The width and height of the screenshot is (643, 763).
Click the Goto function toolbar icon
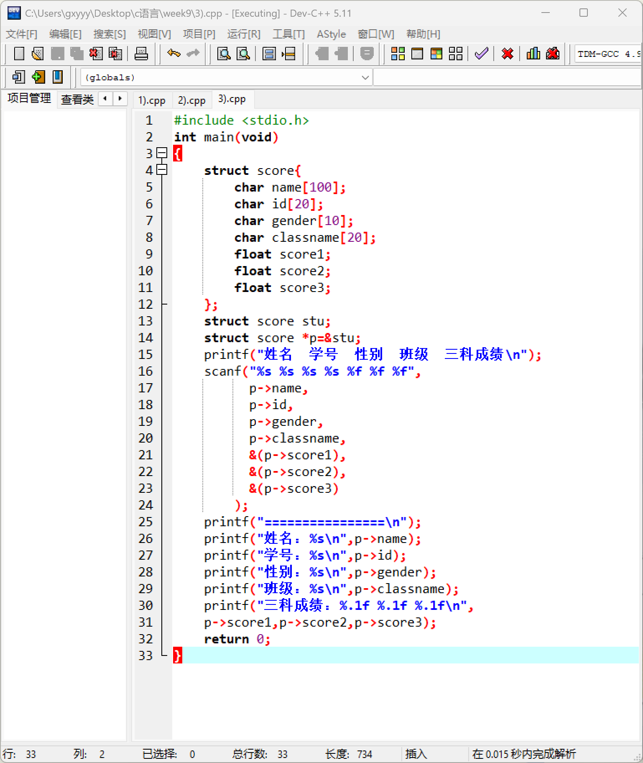(269, 54)
